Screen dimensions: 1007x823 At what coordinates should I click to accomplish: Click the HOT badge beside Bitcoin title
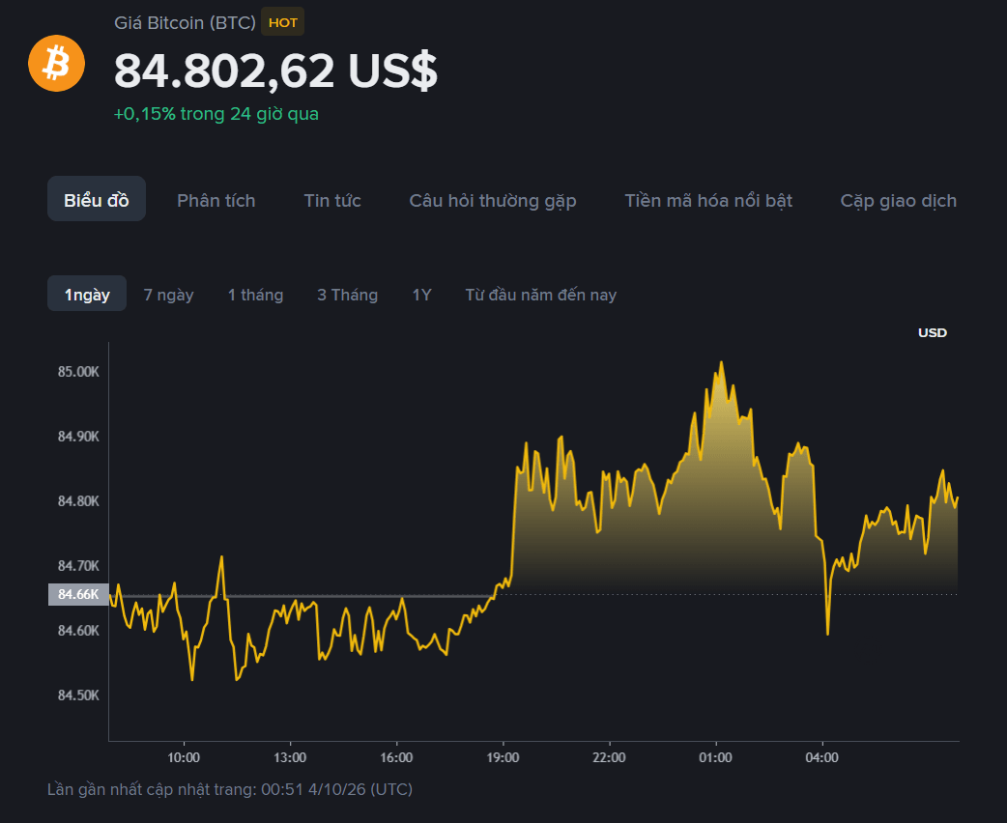pyautogui.click(x=282, y=22)
